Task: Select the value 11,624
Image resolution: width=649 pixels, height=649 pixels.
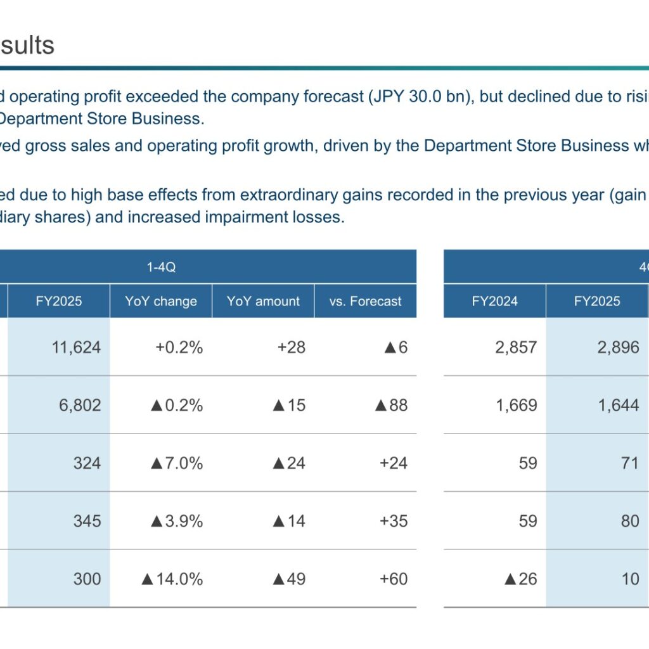Action: pyautogui.click(x=76, y=347)
